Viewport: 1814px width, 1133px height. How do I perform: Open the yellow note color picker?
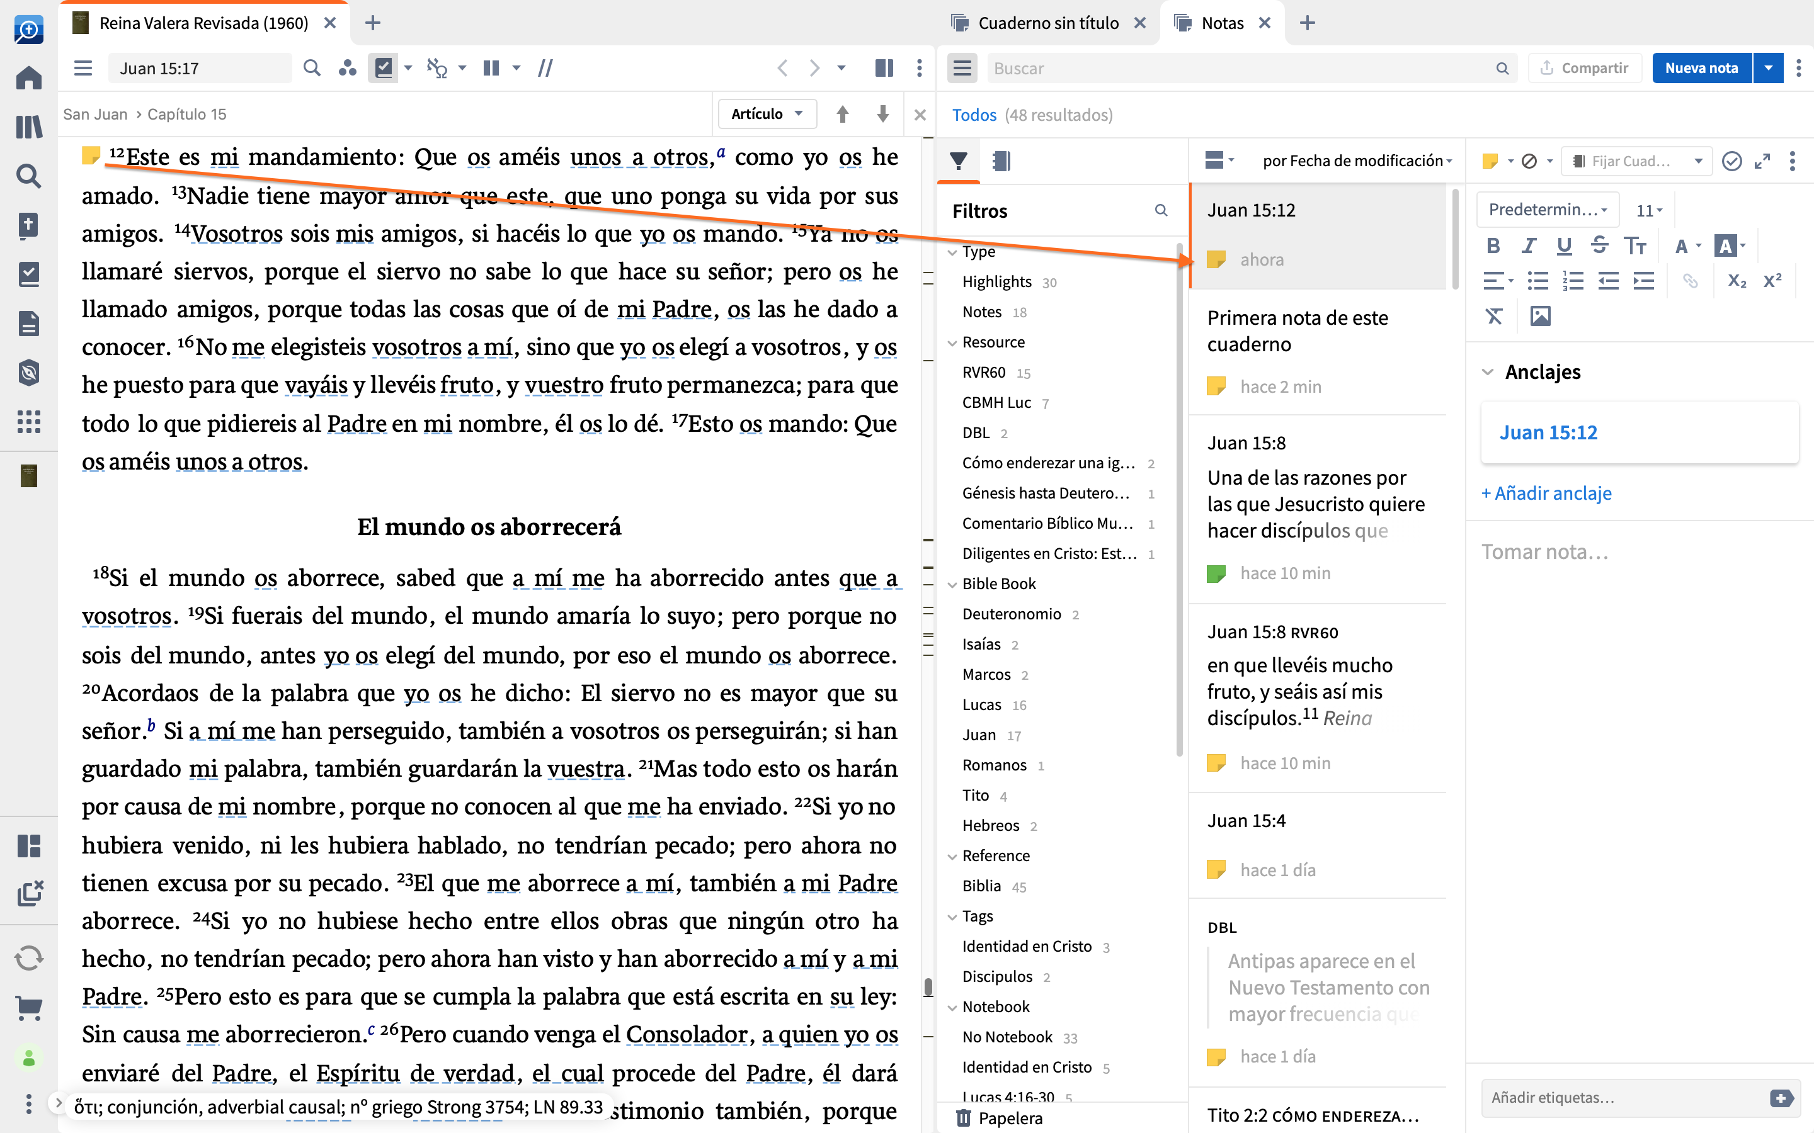1498,161
